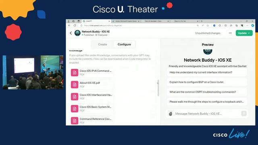258x145 pixels.
Task: Choose the configure a loopback walkthrough prompt
Action: click(x=207, y=102)
